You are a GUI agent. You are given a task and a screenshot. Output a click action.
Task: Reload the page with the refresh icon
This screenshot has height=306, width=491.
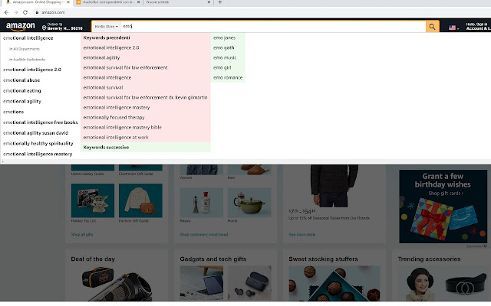(25, 12)
